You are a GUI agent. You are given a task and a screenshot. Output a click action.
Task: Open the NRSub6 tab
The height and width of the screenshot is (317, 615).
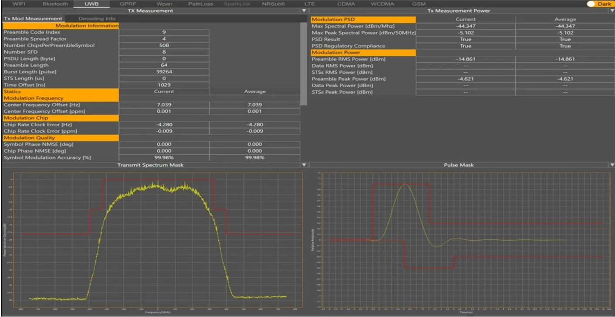click(273, 4)
